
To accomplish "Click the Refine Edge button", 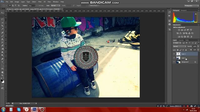I will click(x=94, y=6).
